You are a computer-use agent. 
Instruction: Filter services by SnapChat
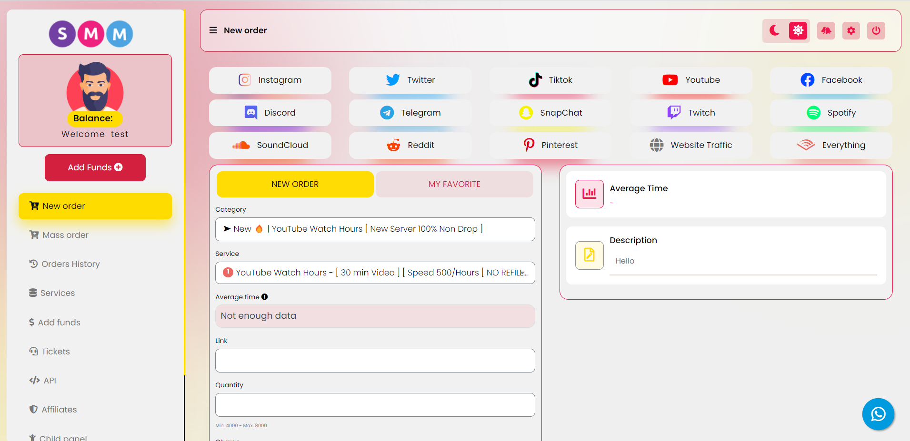pos(550,113)
